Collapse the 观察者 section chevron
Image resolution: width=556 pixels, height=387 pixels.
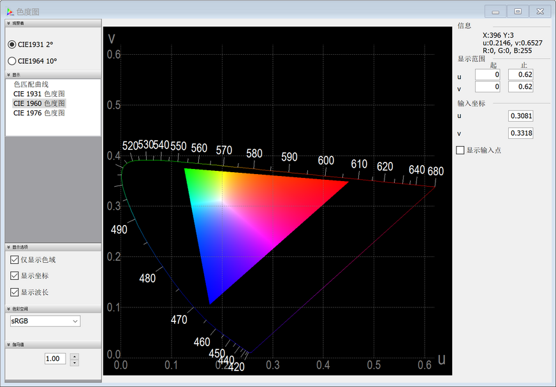pos(8,24)
